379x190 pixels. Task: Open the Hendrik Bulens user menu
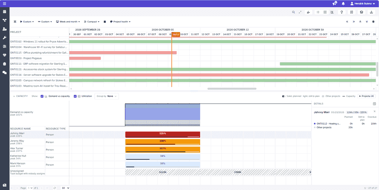[363, 4]
